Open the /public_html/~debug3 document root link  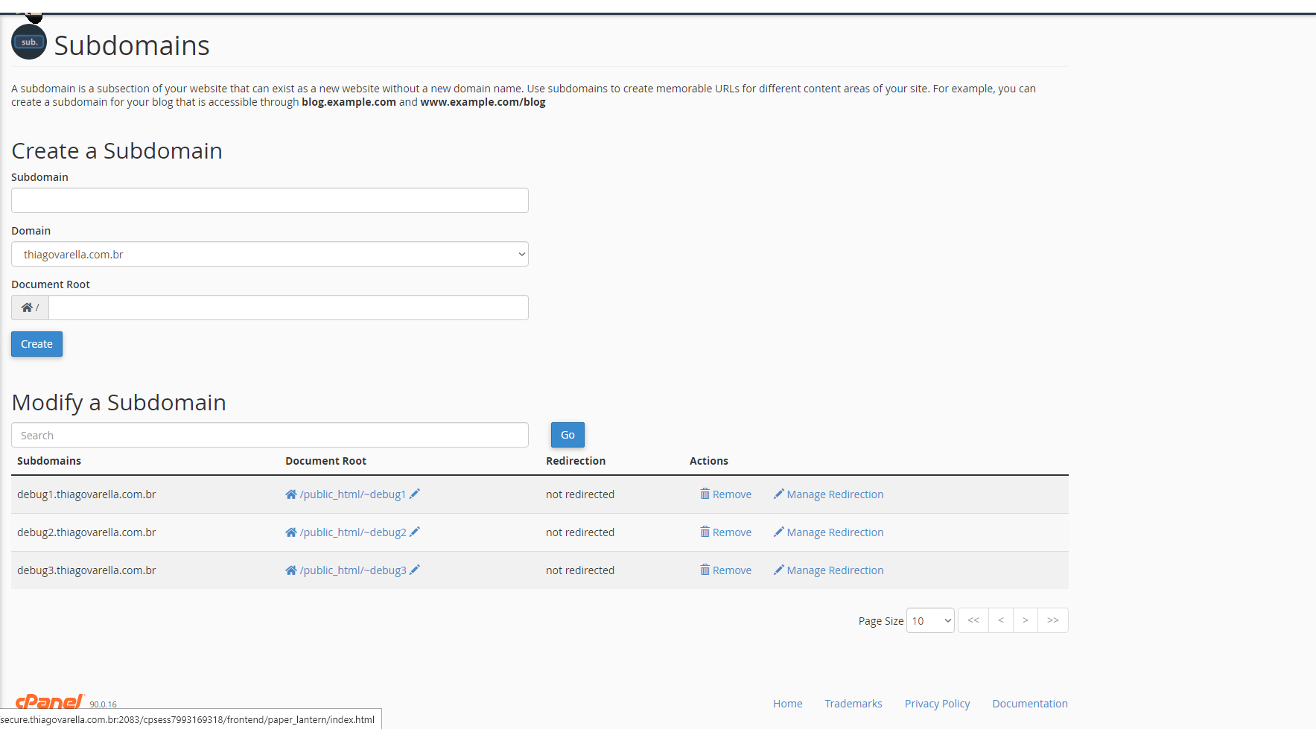[353, 570]
